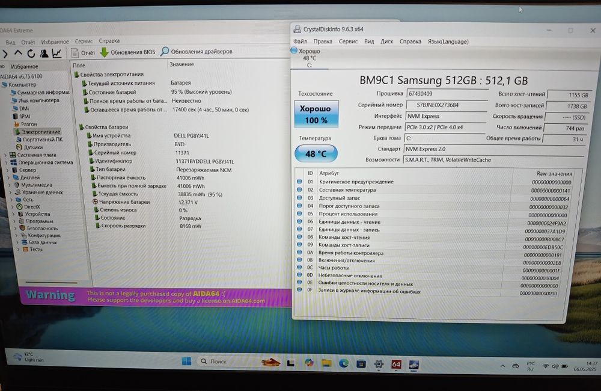Expand the Хранение данных tree node

pos(11,192)
